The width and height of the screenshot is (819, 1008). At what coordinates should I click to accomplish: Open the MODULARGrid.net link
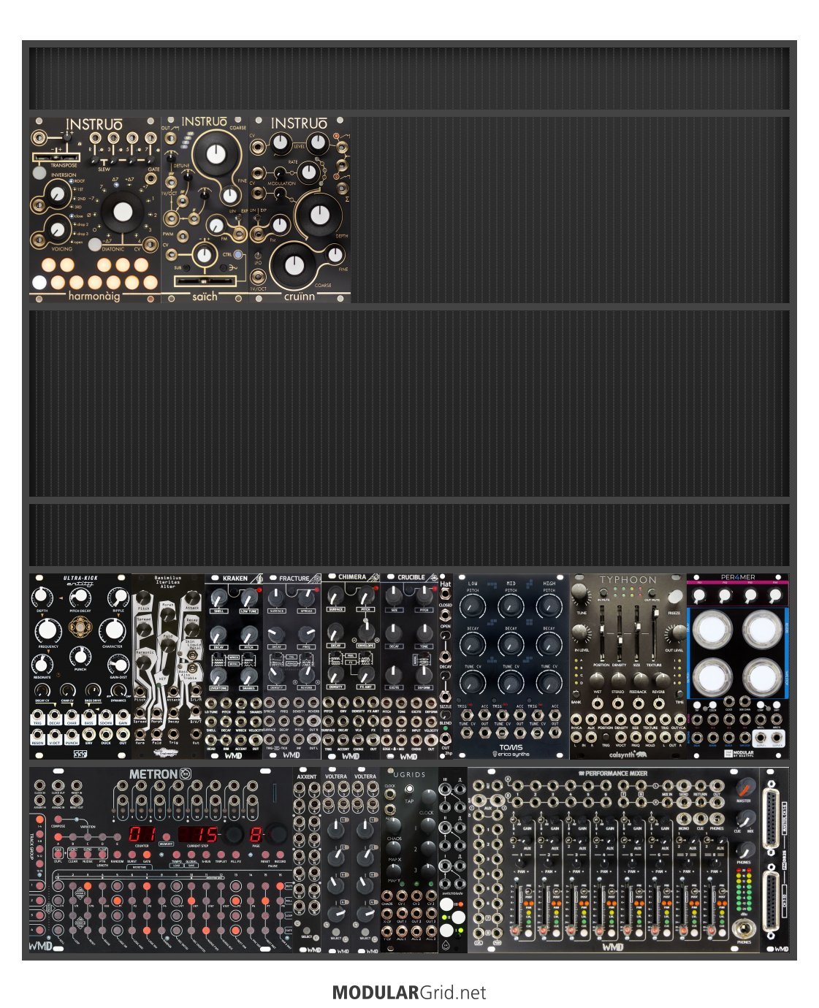click(x=409, y=993)
